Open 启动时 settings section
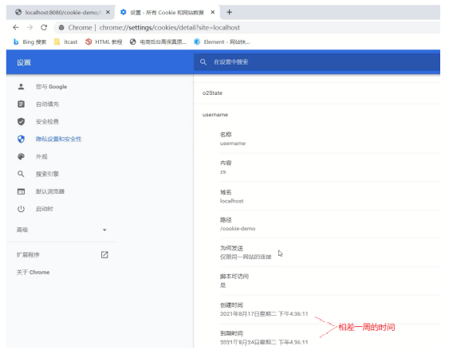Screen dimensions: 449x350 (x=45, y=209)
